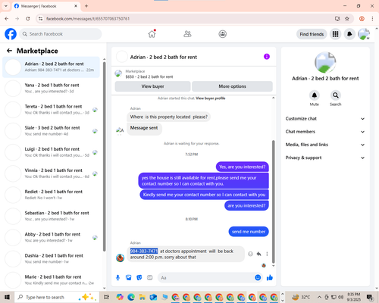The image size is (379, 303).
Task: Expand Customize chat section
Action: coord(325,119)
